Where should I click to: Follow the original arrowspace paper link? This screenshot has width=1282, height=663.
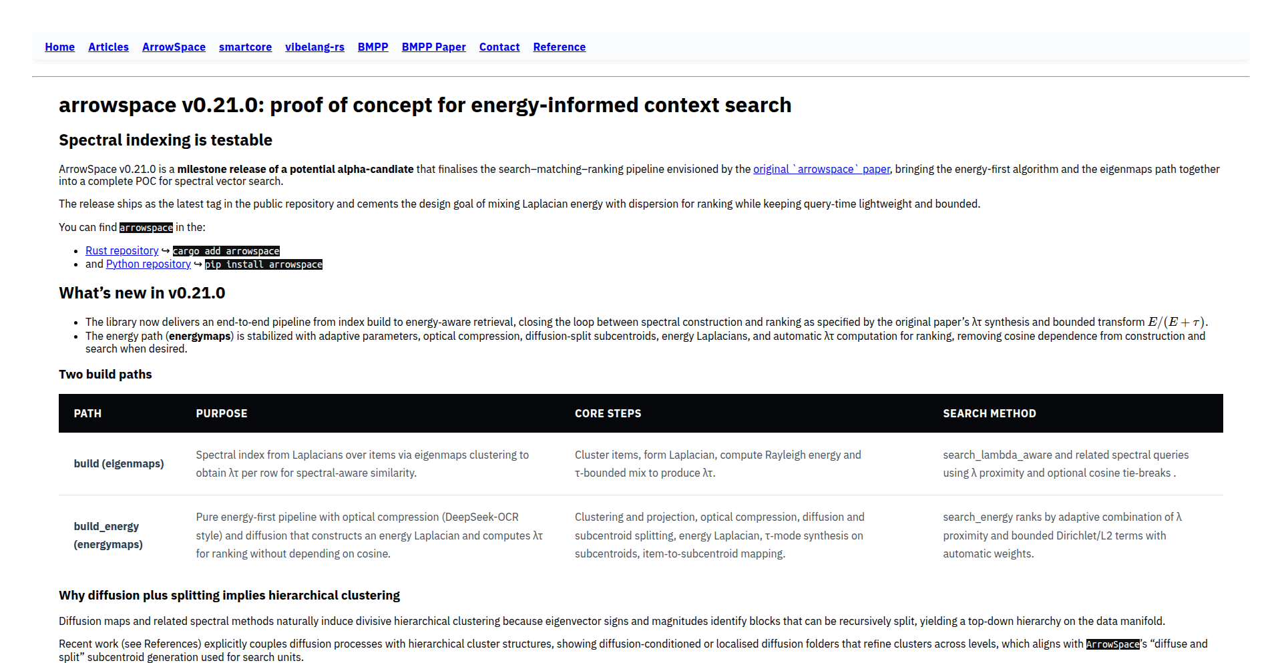(821, 169)
